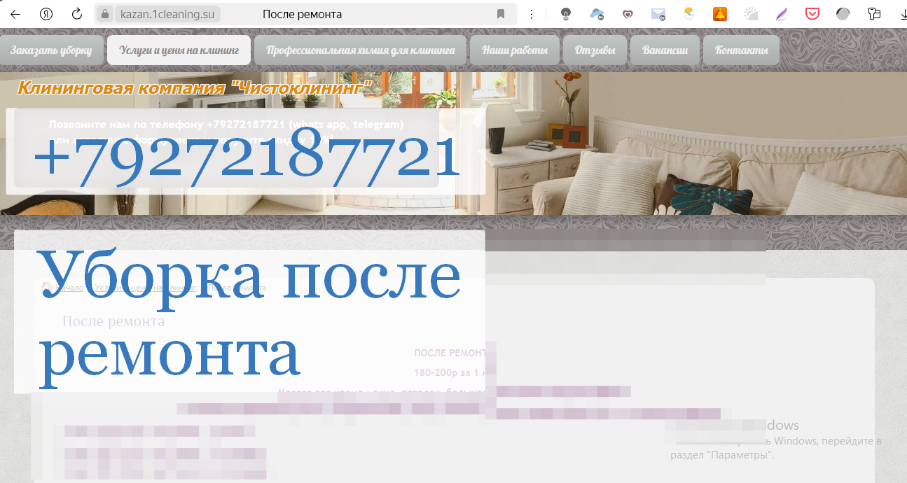Open the orange bell notifications extension

(x=720, y=14)
